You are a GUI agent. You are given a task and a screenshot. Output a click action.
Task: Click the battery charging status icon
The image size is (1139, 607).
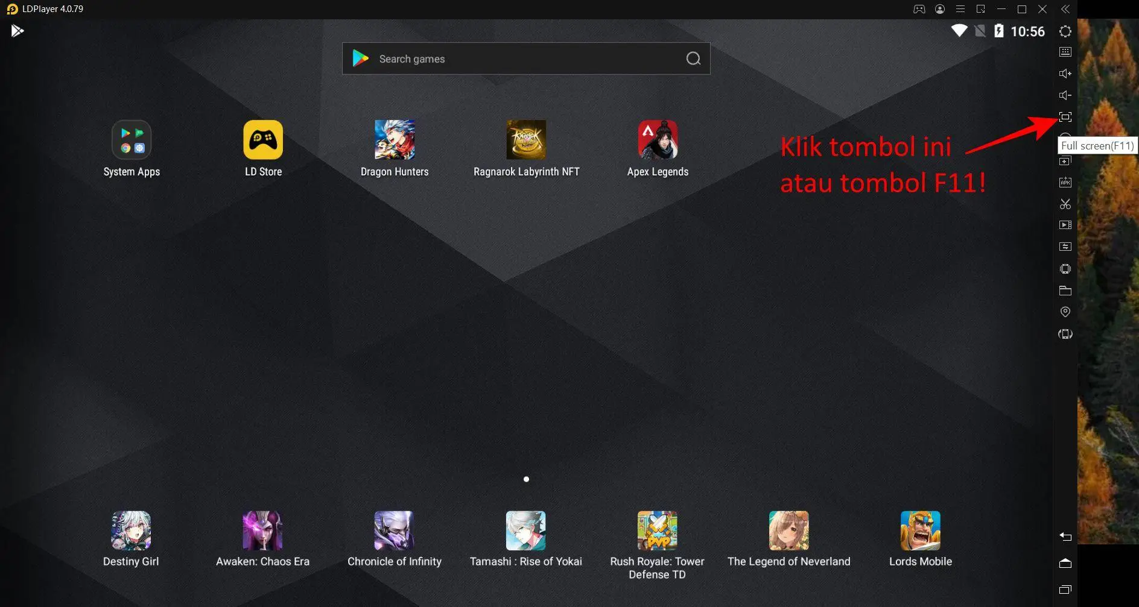[x=999, y=31]
